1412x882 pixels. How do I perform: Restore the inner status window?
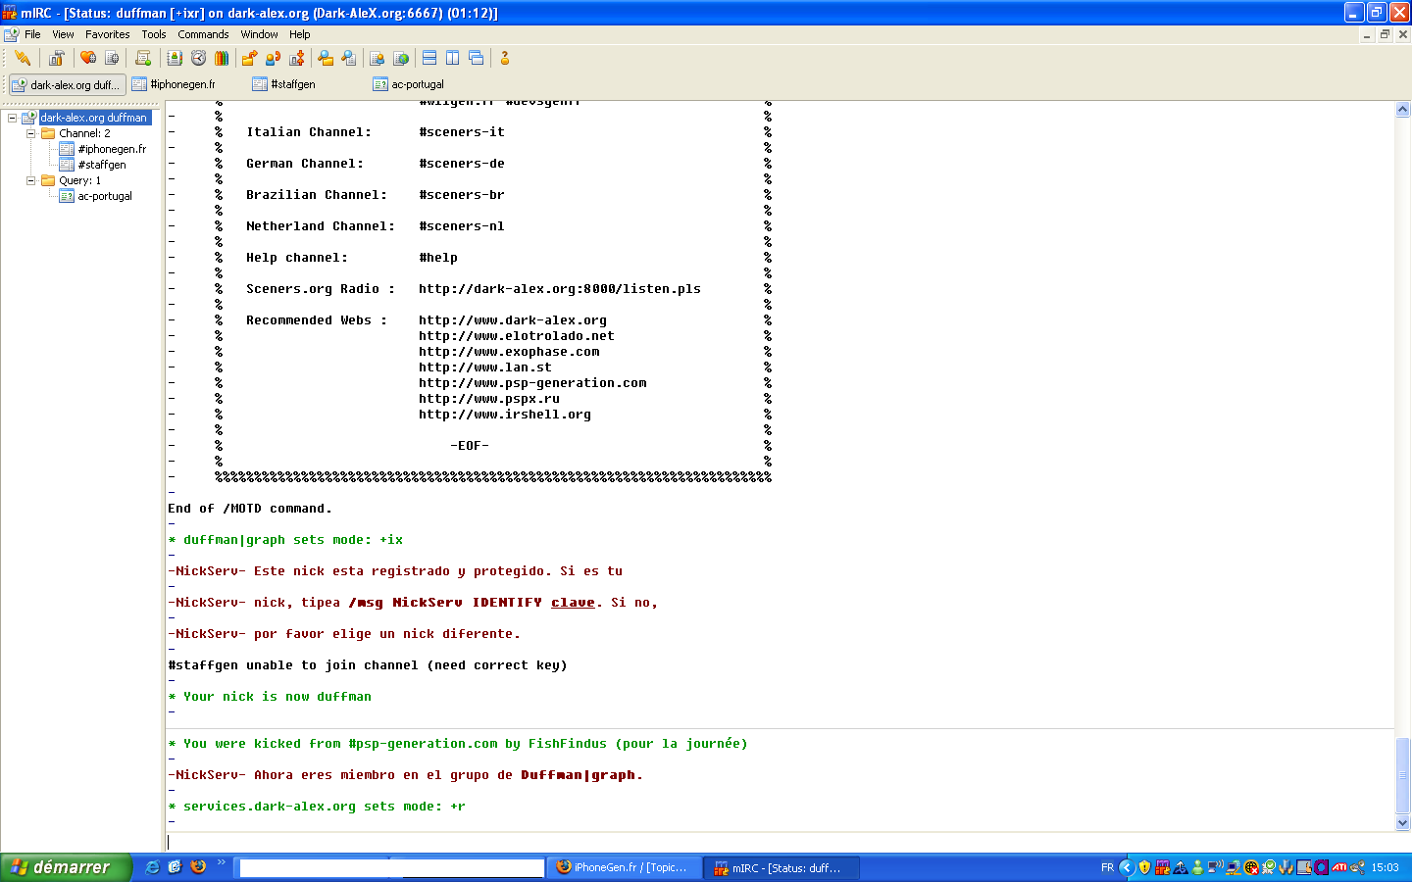click(1385, 34)
